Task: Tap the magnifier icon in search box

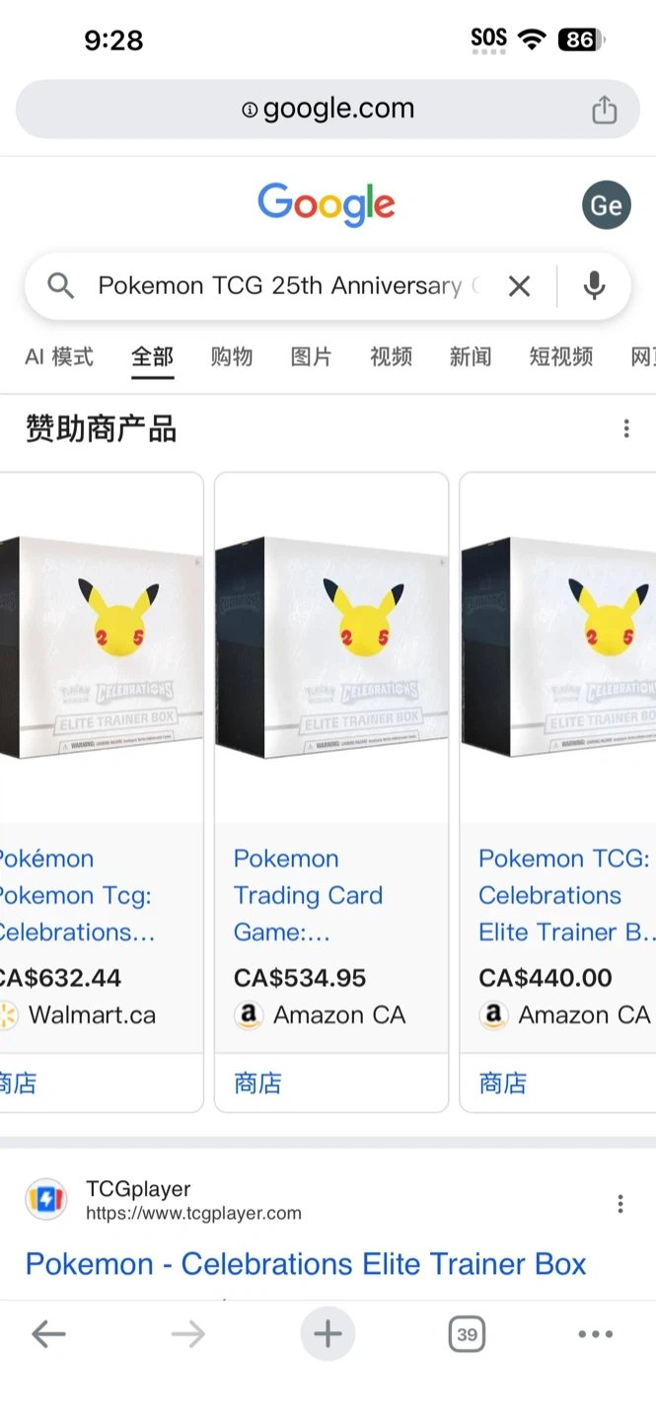Action: (61, 286)
